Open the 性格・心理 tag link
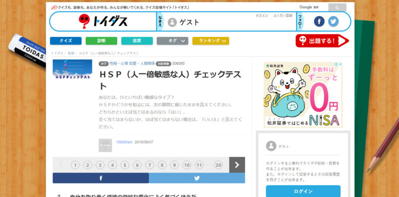The image size is (399, 197). tap(118, 63)
